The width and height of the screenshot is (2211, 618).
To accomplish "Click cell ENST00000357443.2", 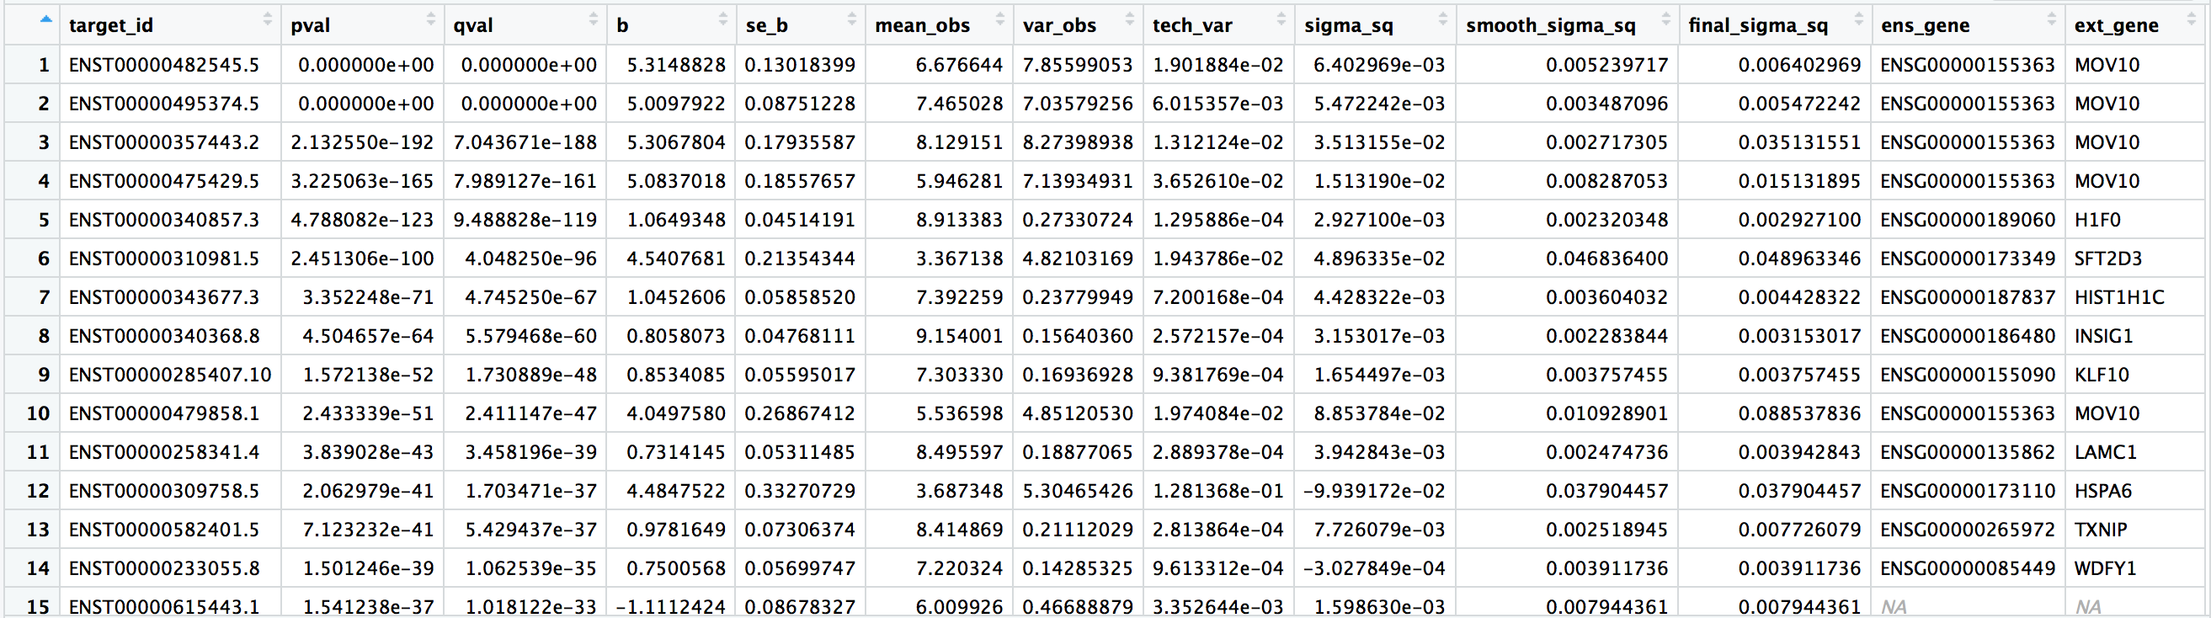I will pos(164,141).
